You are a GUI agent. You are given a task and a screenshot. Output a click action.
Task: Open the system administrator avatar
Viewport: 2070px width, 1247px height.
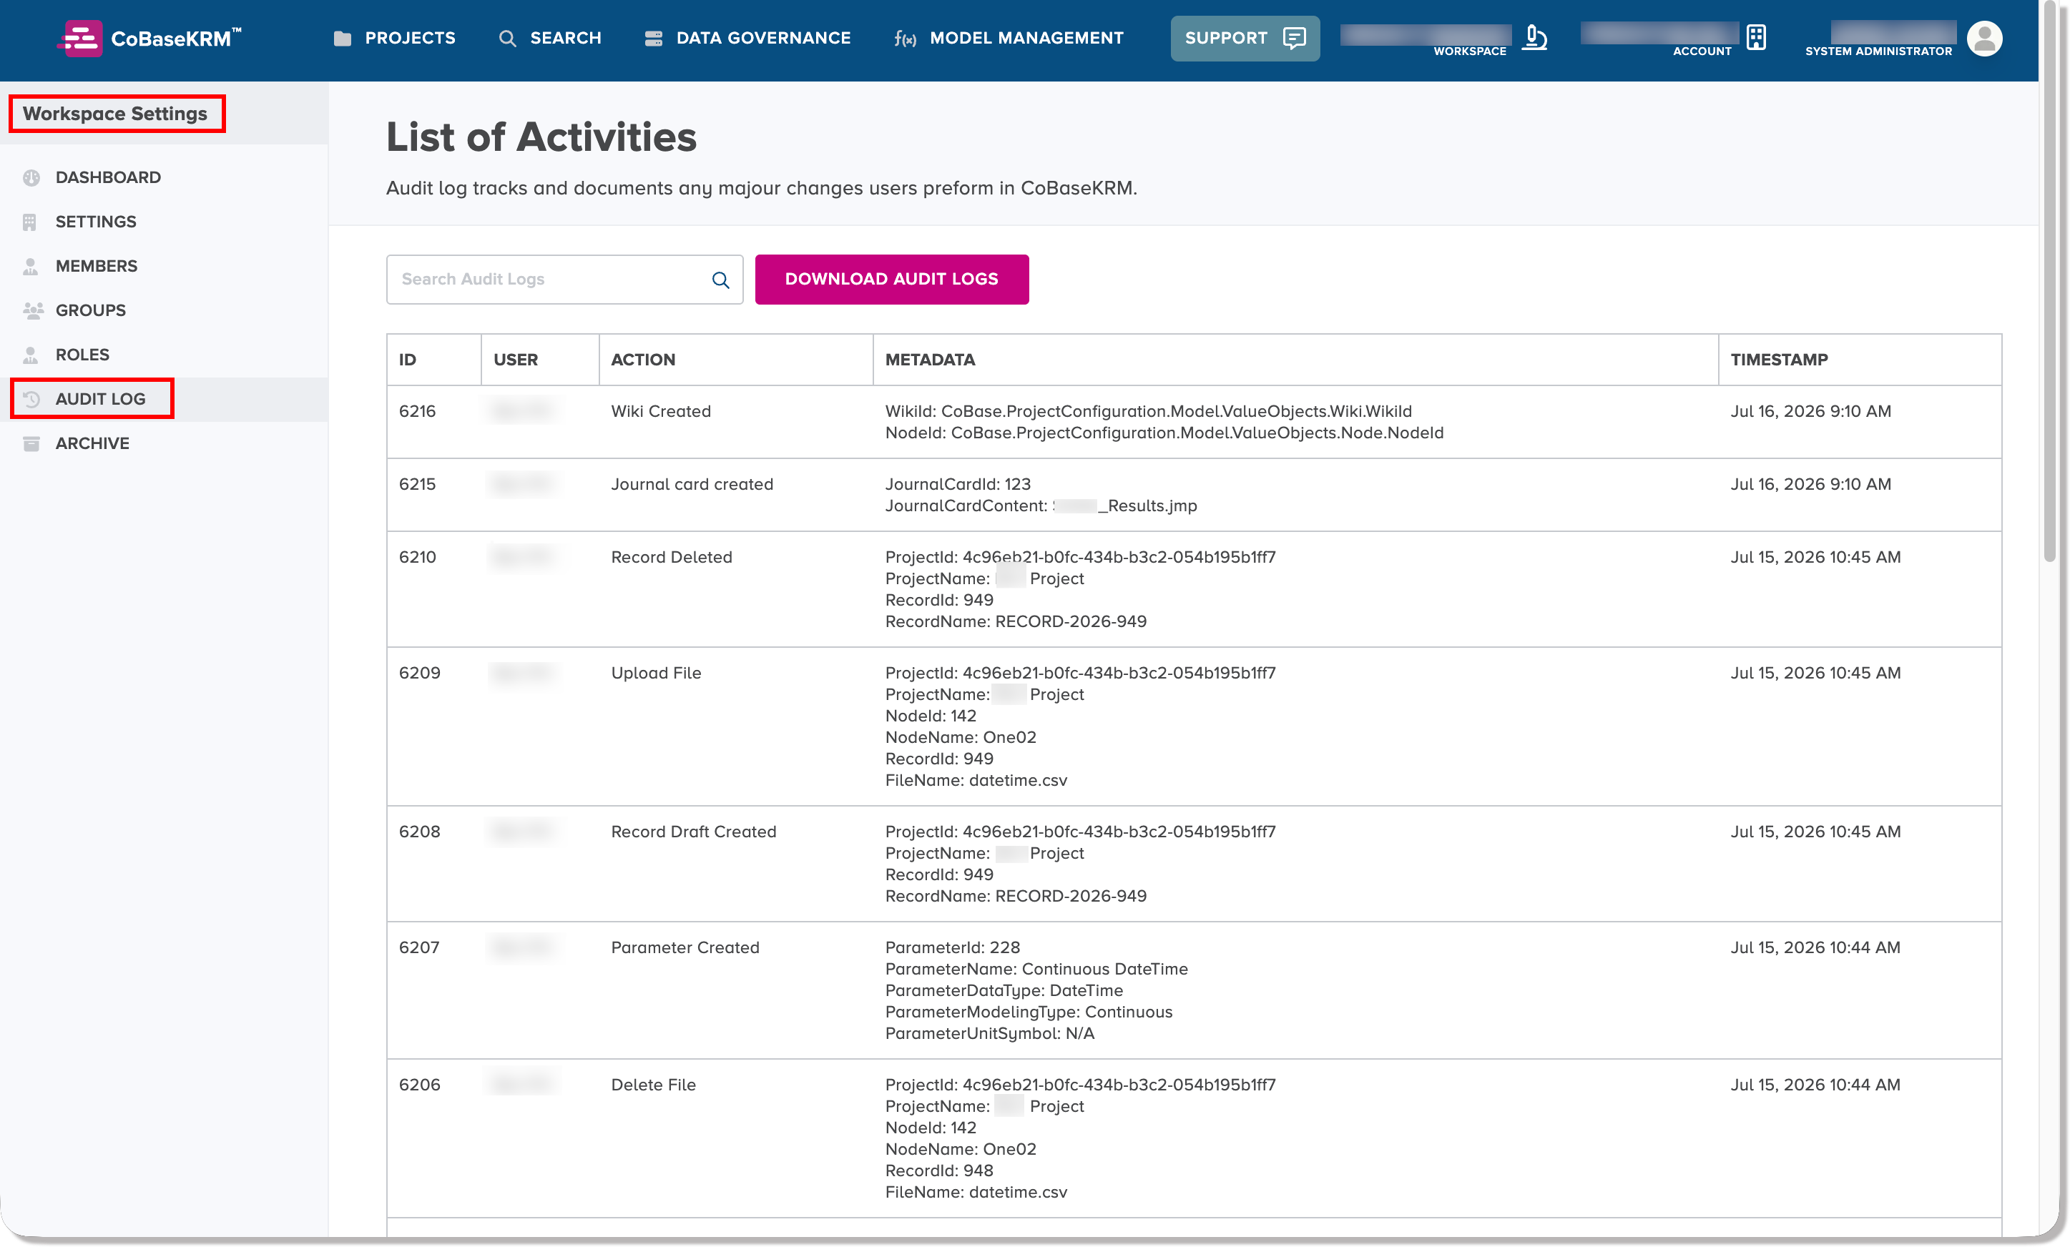[x=1984, y=38]
